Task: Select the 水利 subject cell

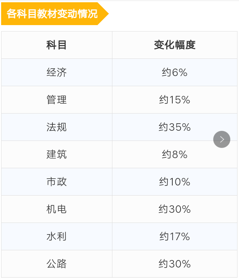Action: 57,236
